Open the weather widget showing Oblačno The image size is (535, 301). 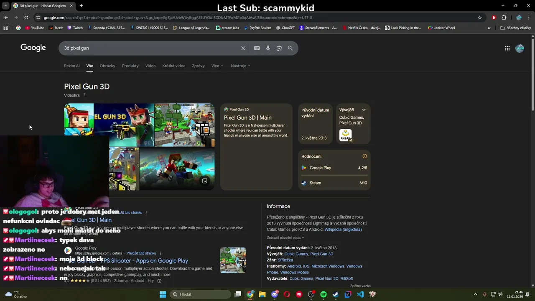pos(15,294)
